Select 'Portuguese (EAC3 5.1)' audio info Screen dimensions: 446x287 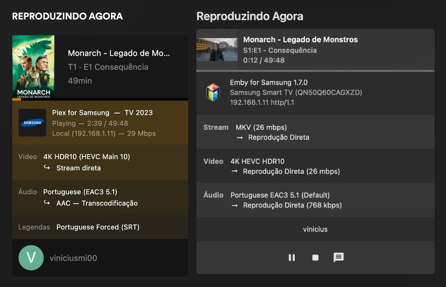(x=80, y=192)
